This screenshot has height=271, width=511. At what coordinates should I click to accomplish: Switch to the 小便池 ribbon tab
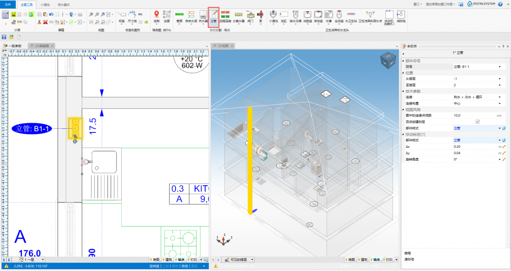pyautogui.click(x=45, y=4)
